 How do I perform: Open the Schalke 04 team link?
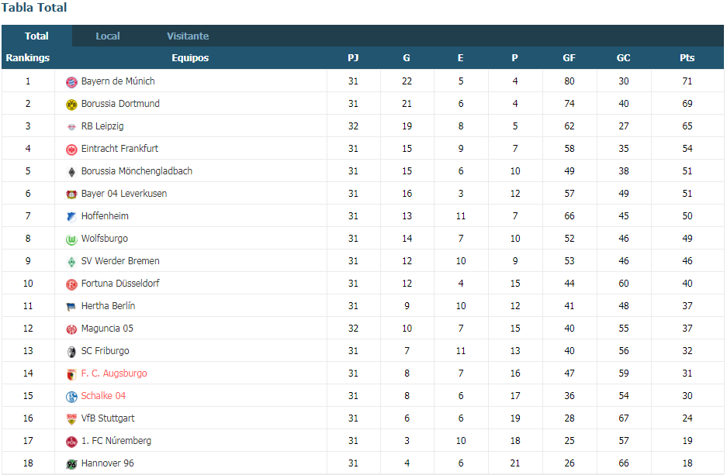coord(103,396)
